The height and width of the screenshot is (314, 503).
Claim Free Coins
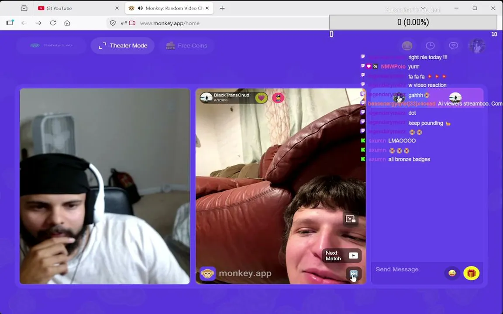[x=186, y=45]
